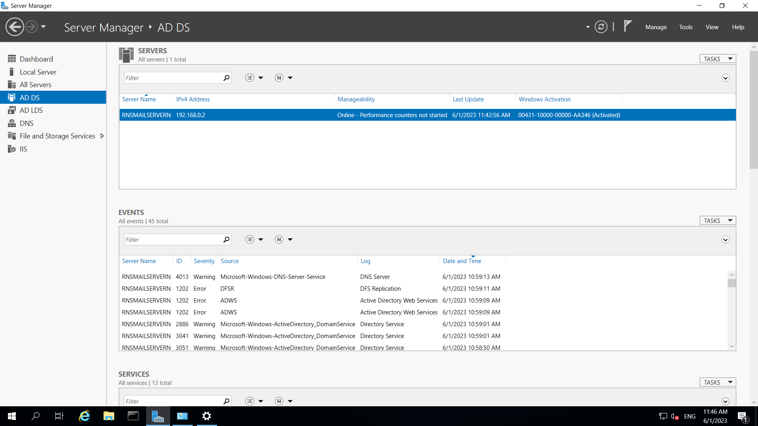Click the AD DS sidebar icon
758x426 pixels.
(x=12, y=97)
